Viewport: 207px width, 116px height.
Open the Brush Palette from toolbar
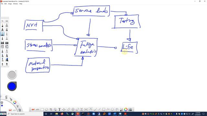pos(121,110)
